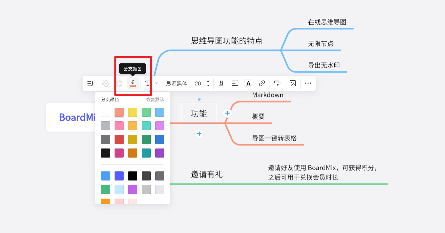This screenshot has width=445, height=233.
Task: Open the 思源黑体 font family dropdown
Action: click(x=177, y=84)
